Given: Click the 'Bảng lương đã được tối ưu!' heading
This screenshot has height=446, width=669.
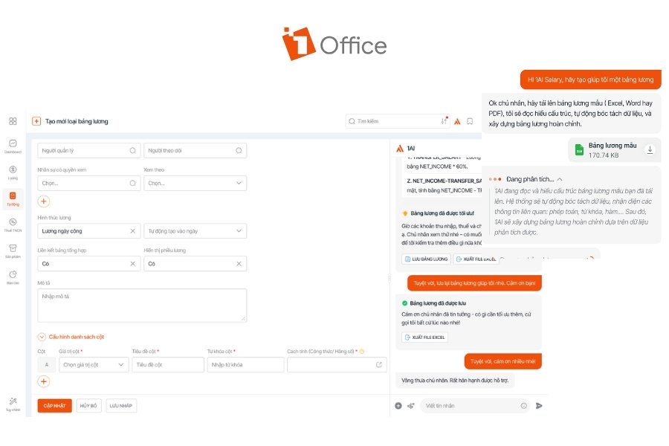Looking at the screenshot, I should point(442,213).
